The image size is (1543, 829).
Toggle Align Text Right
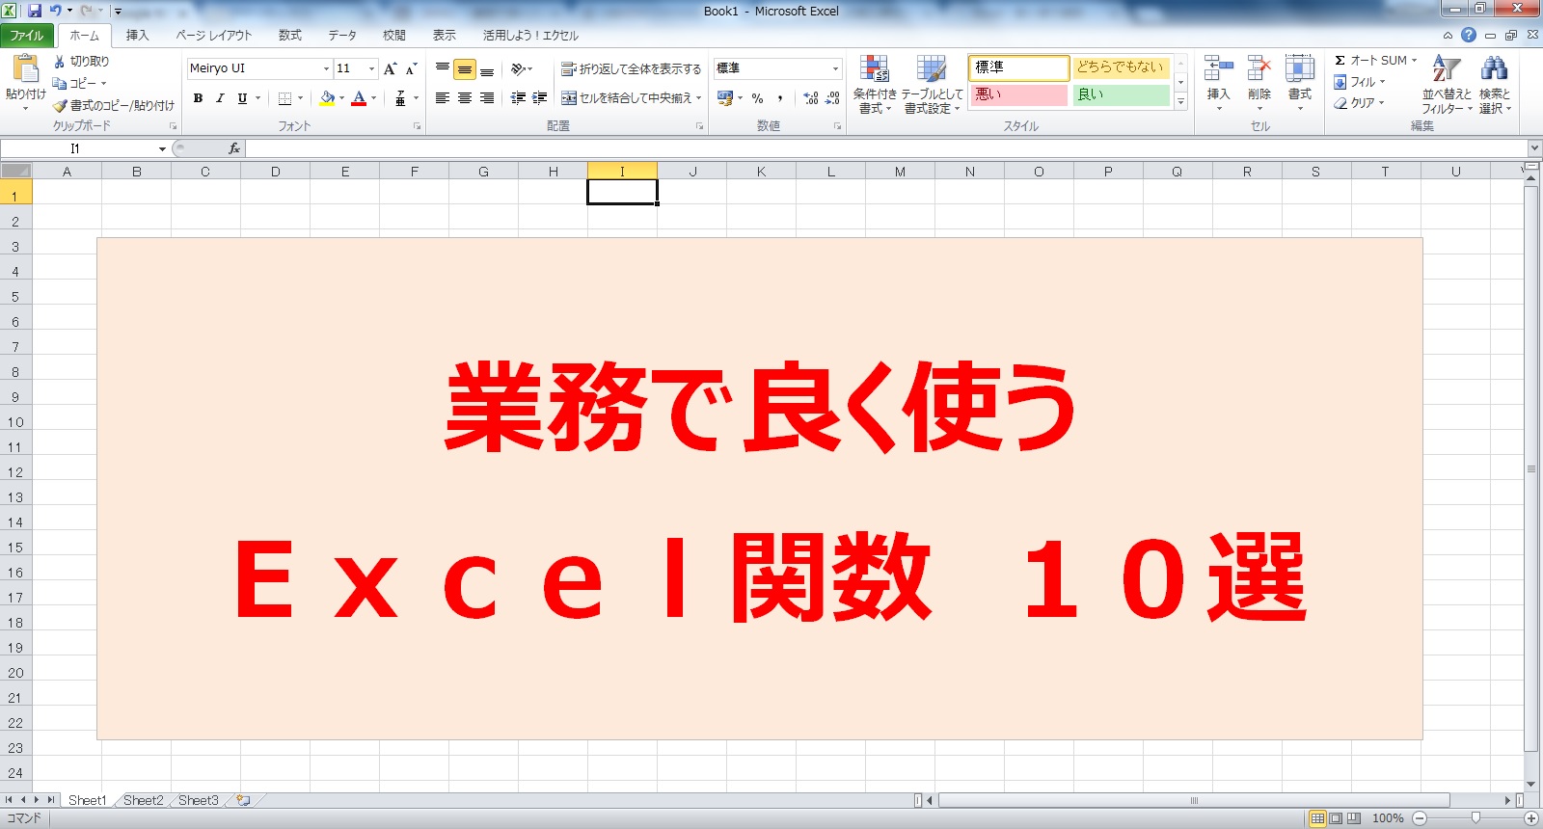(487, 98)
